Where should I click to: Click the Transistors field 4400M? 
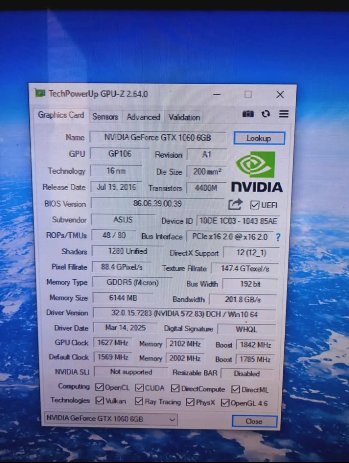[206, 188]
